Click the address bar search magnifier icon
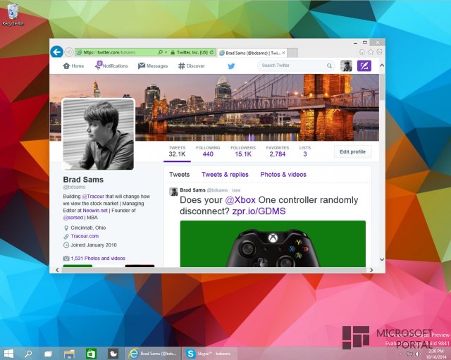 [160, 52]
